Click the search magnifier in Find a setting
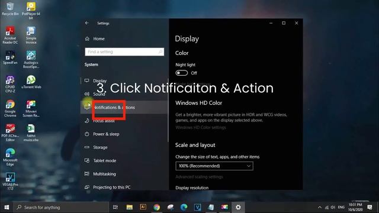The width and height of the screenshot is (379, 213). [x=160, y=51]
